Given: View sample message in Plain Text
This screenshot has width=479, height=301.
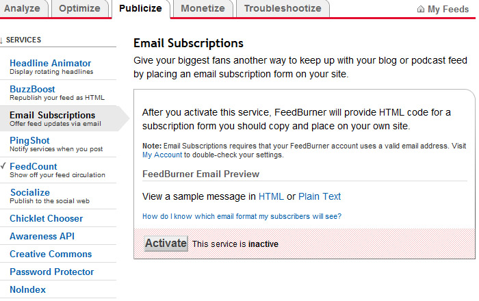Looking at the screenshot, I should pos(320,196).
